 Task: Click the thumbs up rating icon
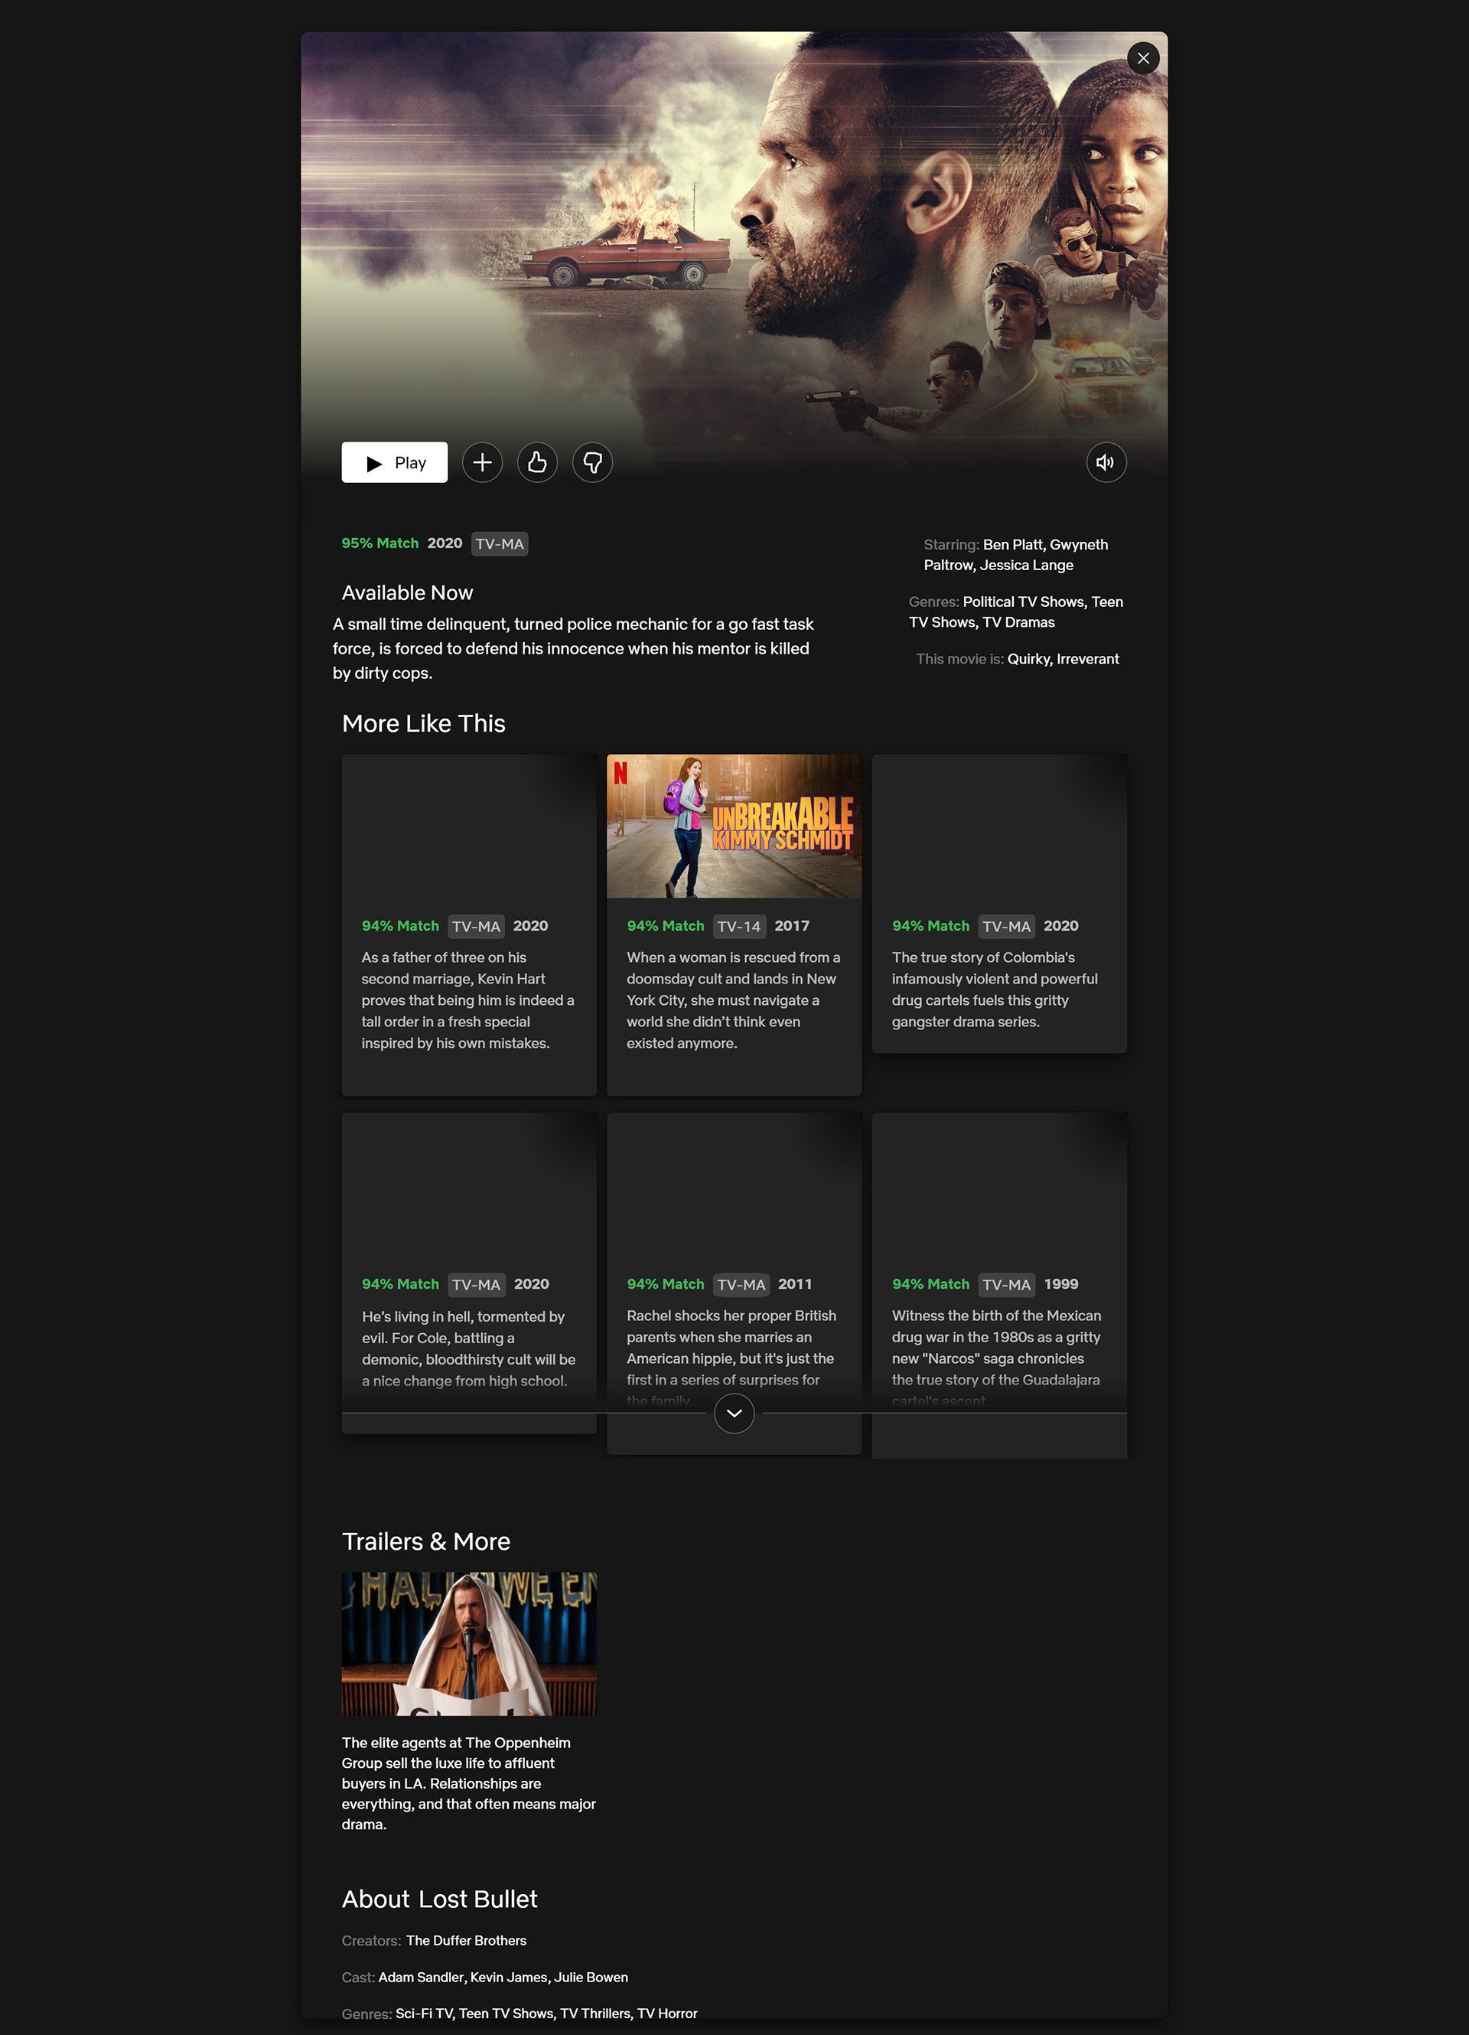[x=537, y=462]
